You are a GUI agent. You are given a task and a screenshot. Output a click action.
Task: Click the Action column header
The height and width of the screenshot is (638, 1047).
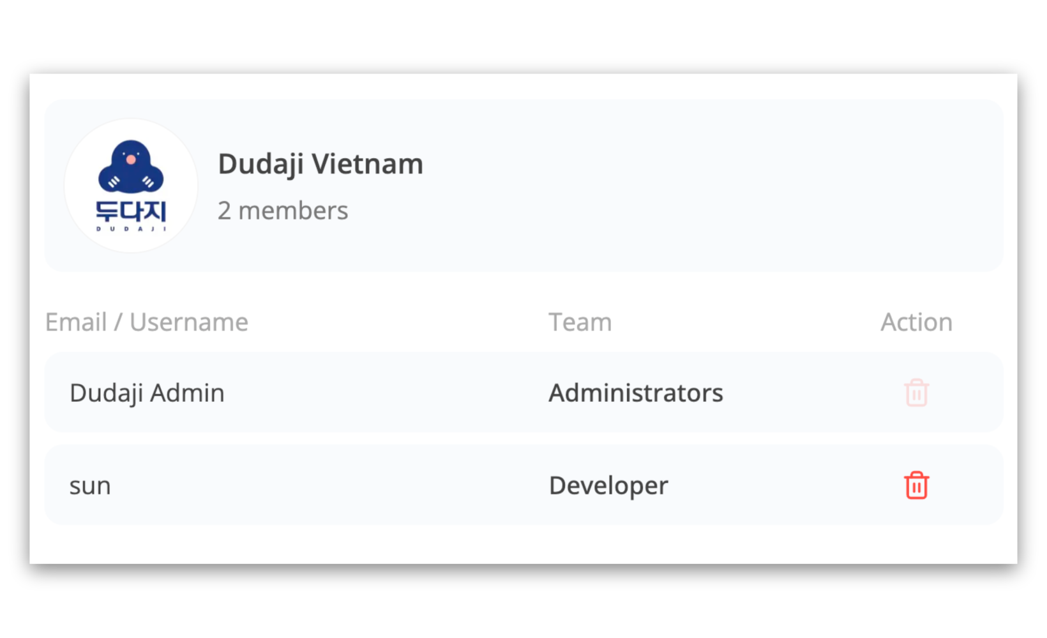917,322
